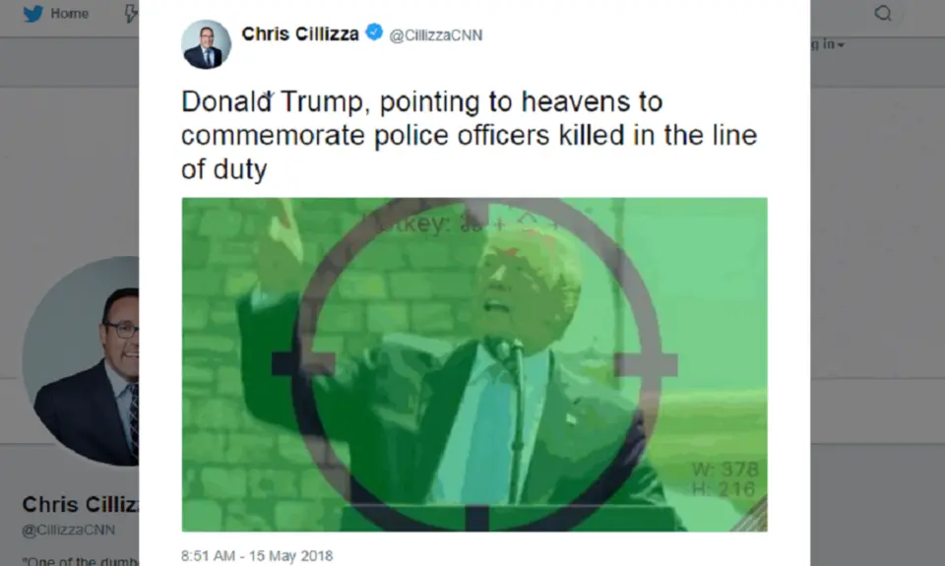Click @CillizzaCNN handle beside the verified badge
945x566 pixels.
pyautogui.click(x=436, y=35)
